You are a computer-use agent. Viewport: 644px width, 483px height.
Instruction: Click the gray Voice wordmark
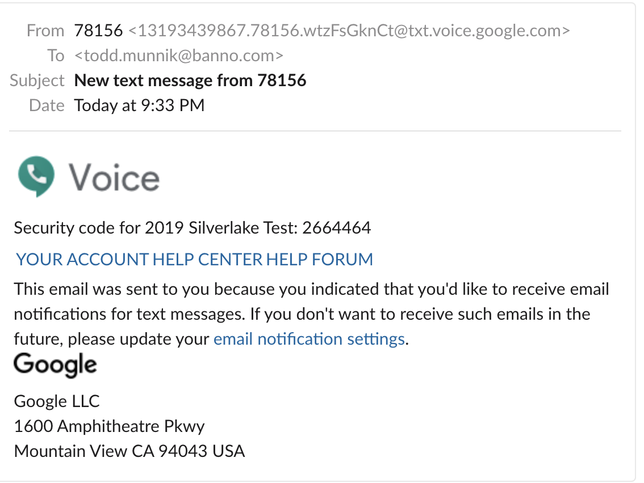pyautogui.click(x=114, y=177)
